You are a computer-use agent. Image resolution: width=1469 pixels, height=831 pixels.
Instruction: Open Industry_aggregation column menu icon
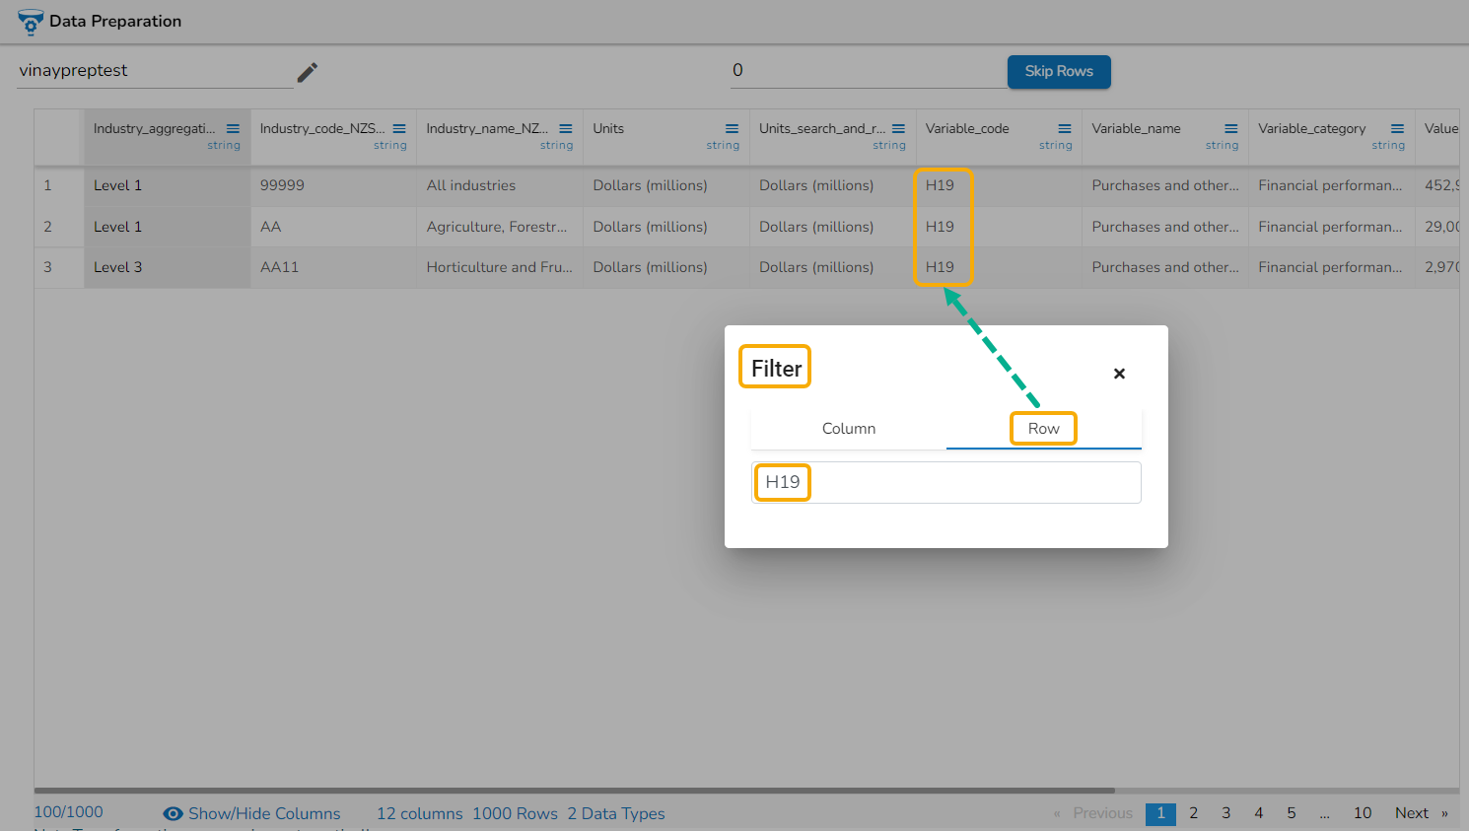tap(233, 129)
